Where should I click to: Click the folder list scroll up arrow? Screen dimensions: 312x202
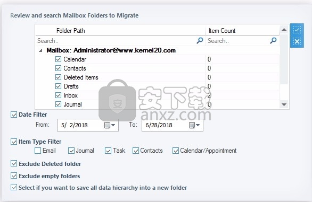coord(284,30)
